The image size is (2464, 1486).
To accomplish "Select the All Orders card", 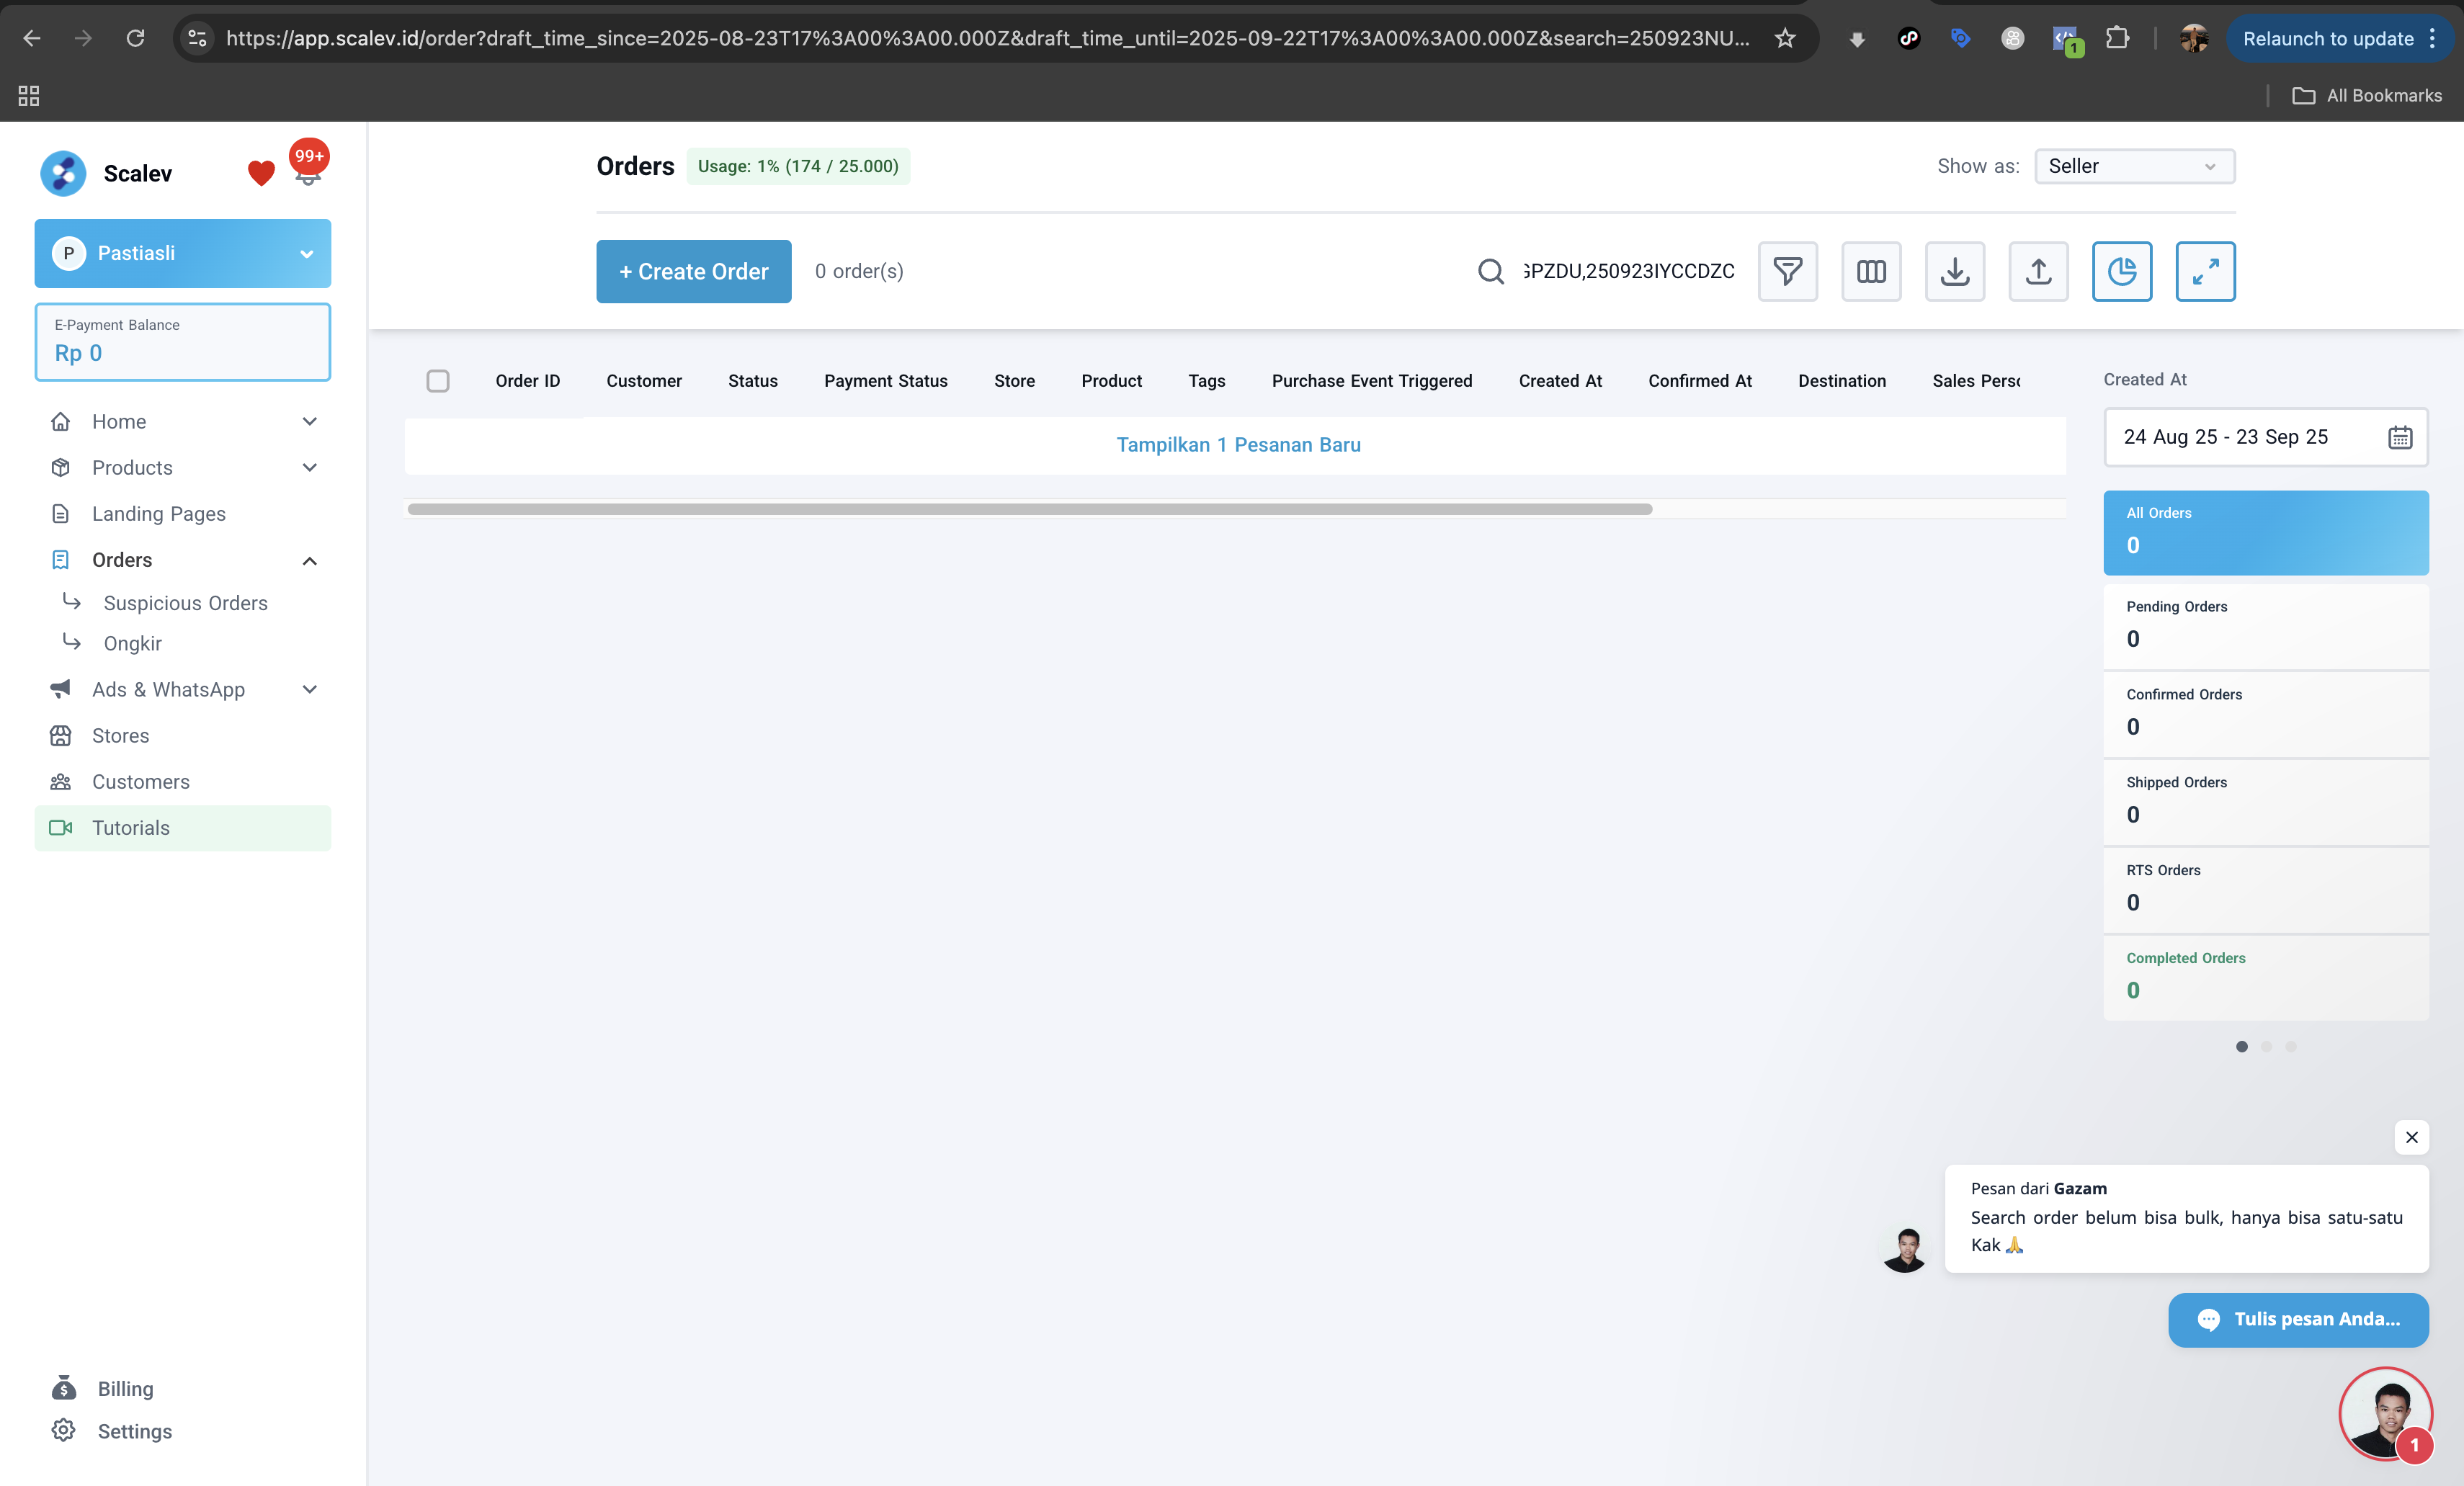I will (x=2265, y=532).
